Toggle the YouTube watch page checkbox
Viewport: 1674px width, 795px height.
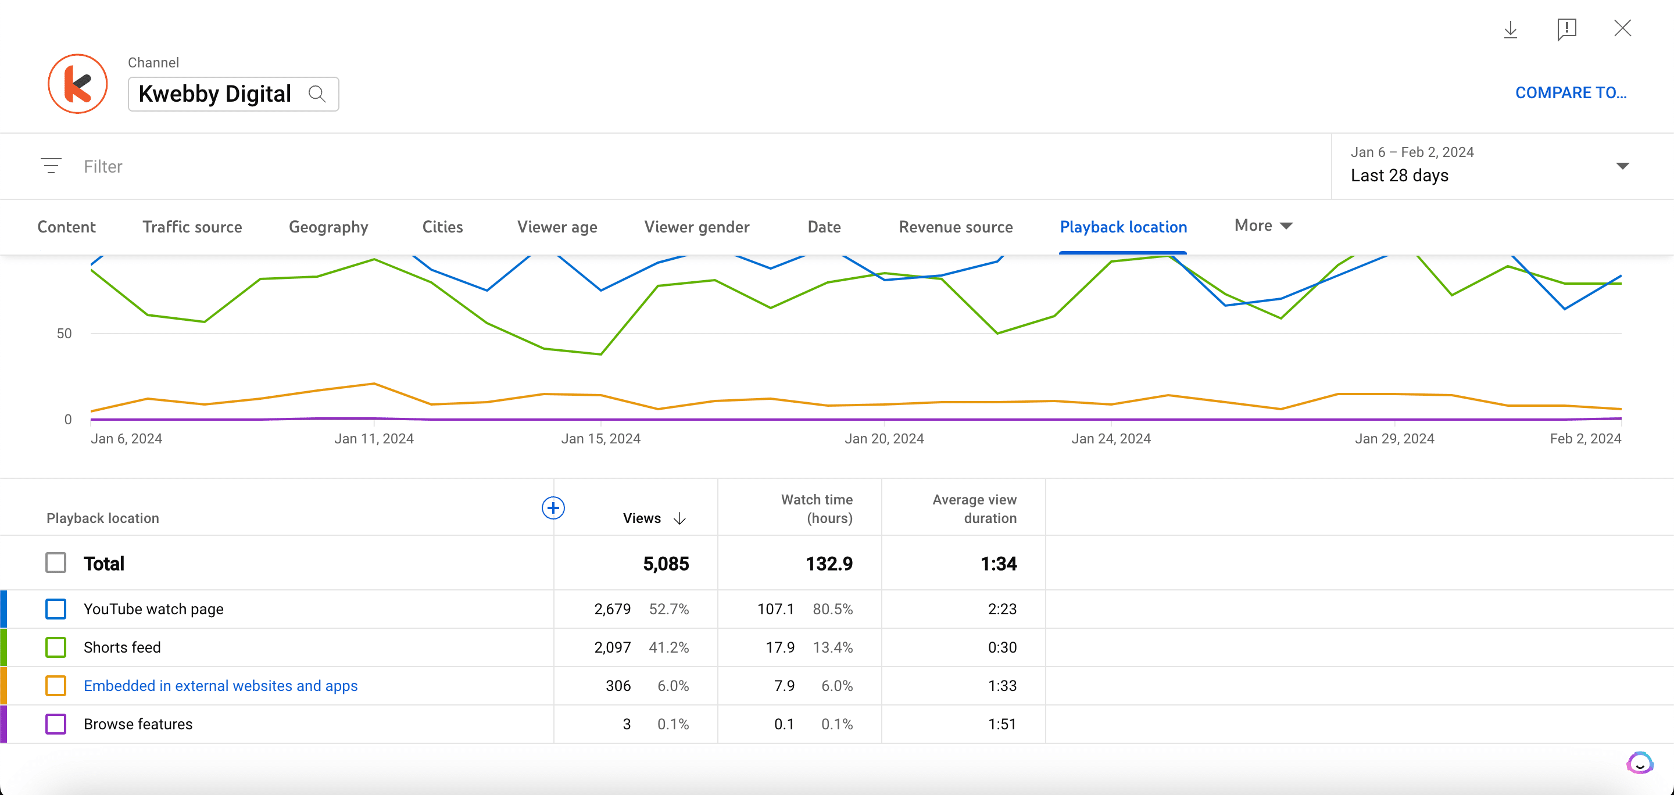[x=56, y=609]
